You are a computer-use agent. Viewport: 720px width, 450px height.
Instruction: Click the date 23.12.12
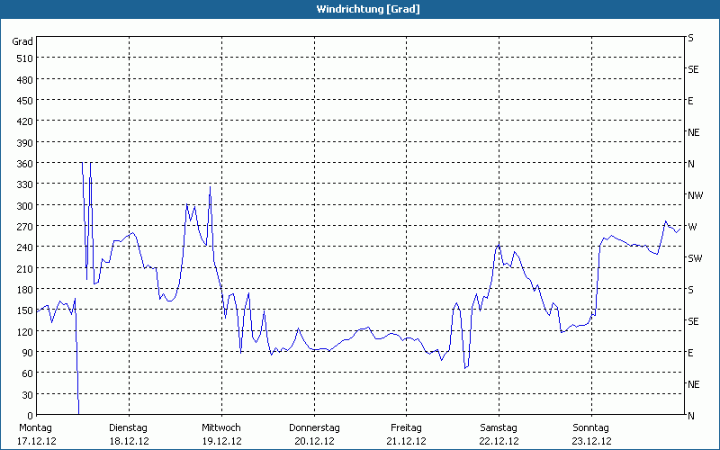(x=592, y=441)
